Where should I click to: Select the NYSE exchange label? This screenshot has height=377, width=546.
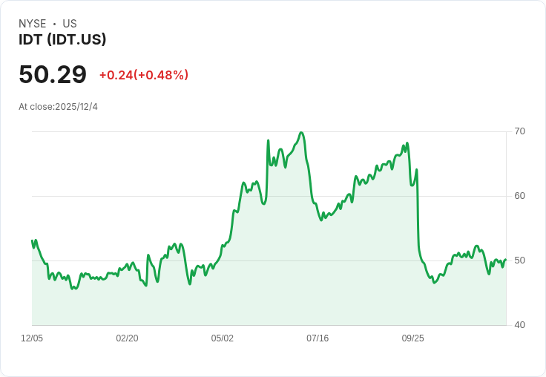(x=33, y=24)
